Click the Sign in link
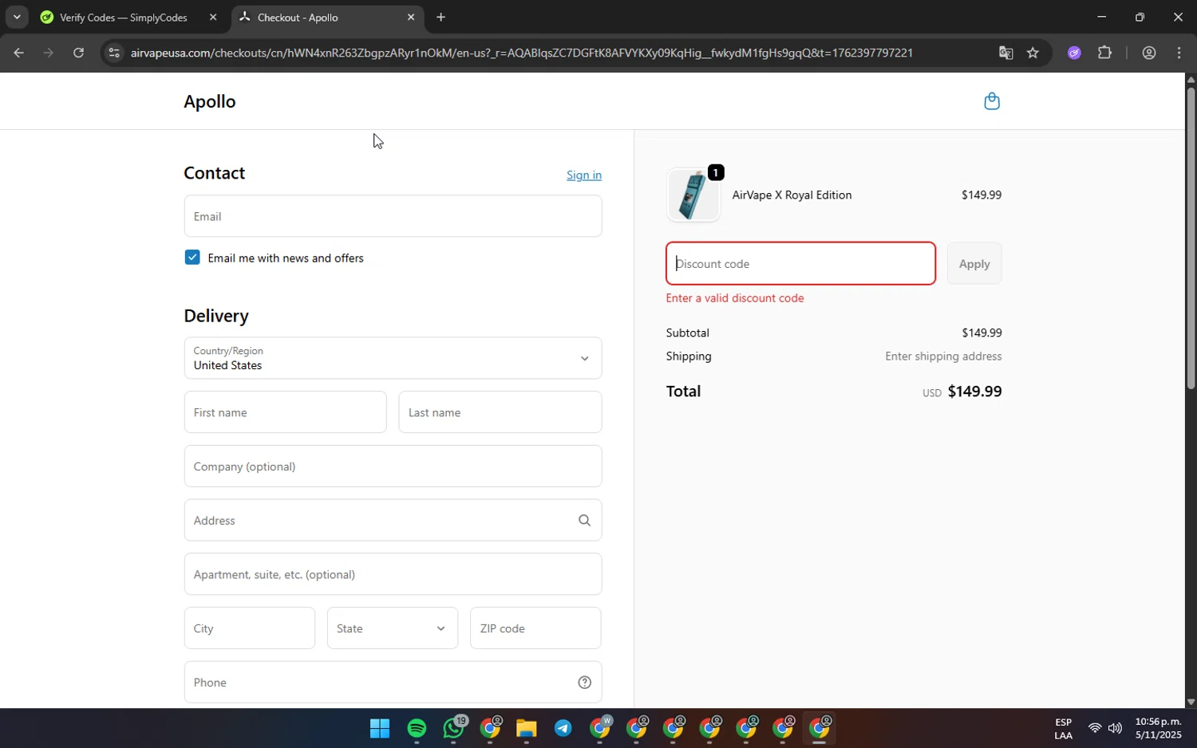The image size is (1197, 748). (584, 175)
